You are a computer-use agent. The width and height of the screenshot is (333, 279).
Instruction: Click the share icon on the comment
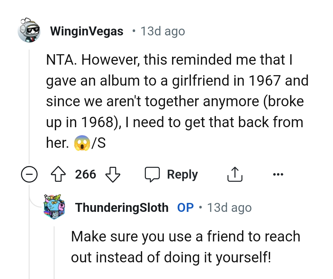(x=235, y=175)
